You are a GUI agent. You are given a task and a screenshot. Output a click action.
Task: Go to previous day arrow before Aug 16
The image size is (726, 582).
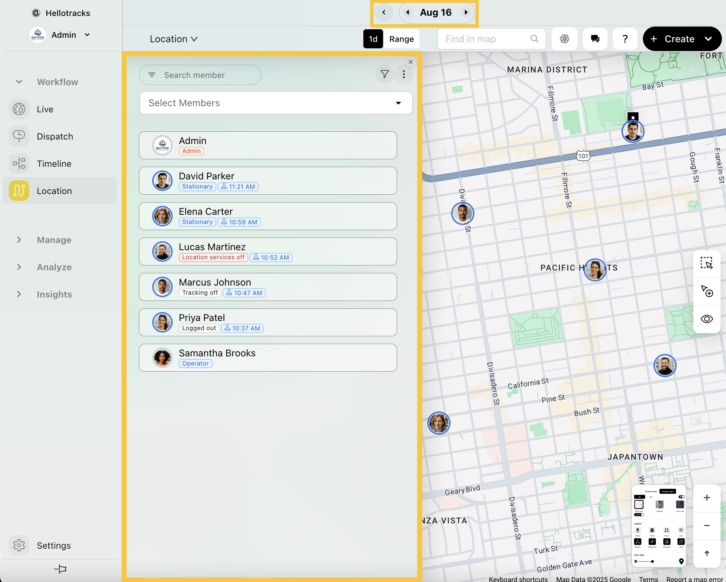tap(408, 12)
